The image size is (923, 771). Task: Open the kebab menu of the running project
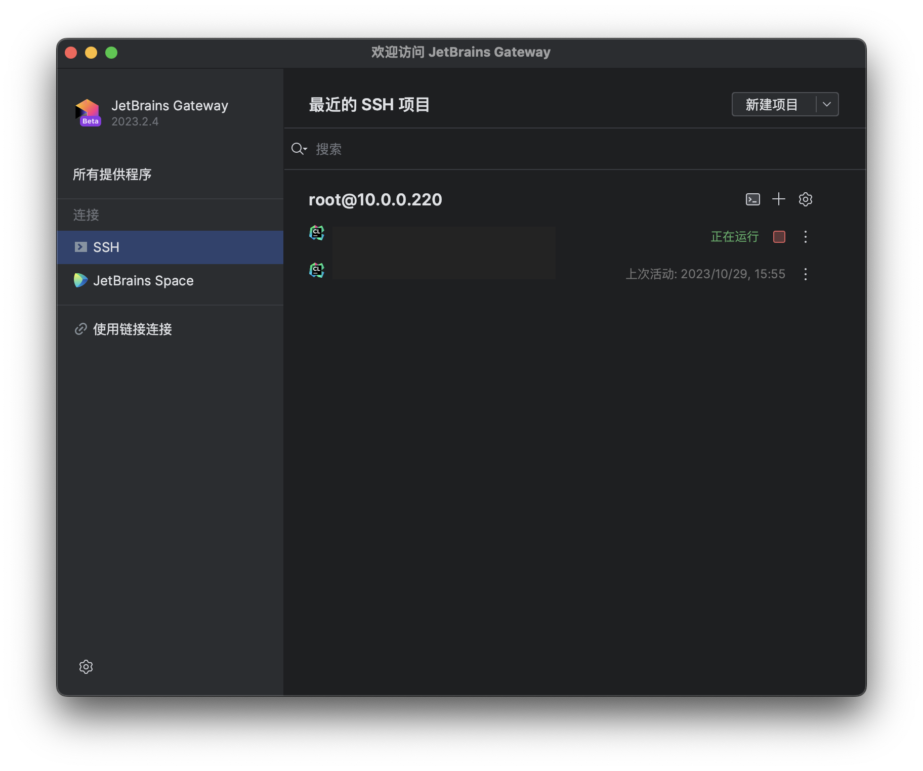805,237
